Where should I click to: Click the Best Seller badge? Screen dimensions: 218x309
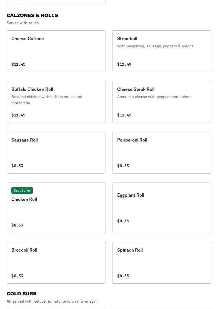click(22, 190)
